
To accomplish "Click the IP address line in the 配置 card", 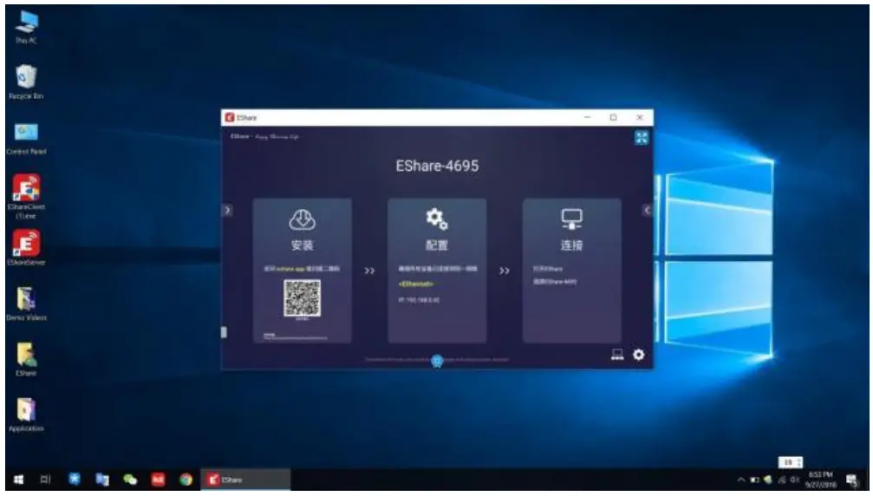I will point(420,300).
